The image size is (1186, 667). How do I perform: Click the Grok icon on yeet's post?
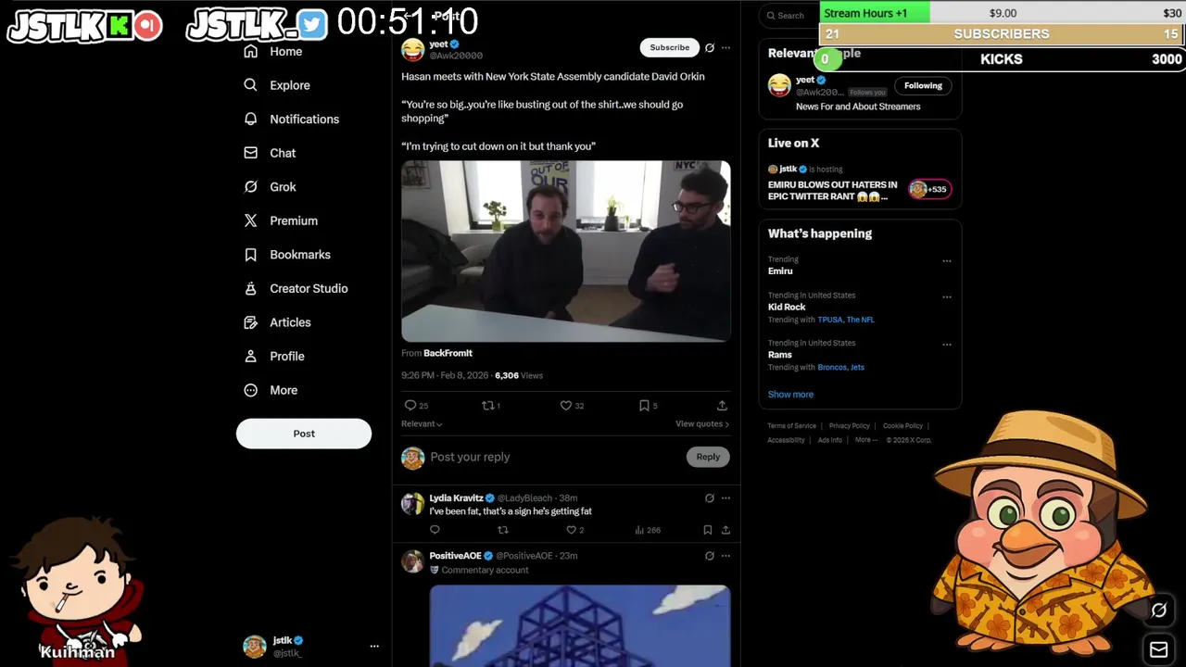click(710, 47)
